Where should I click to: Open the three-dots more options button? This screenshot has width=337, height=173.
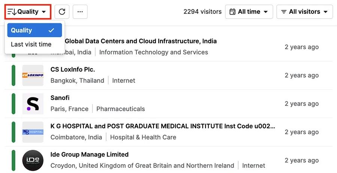pos(80,12)
